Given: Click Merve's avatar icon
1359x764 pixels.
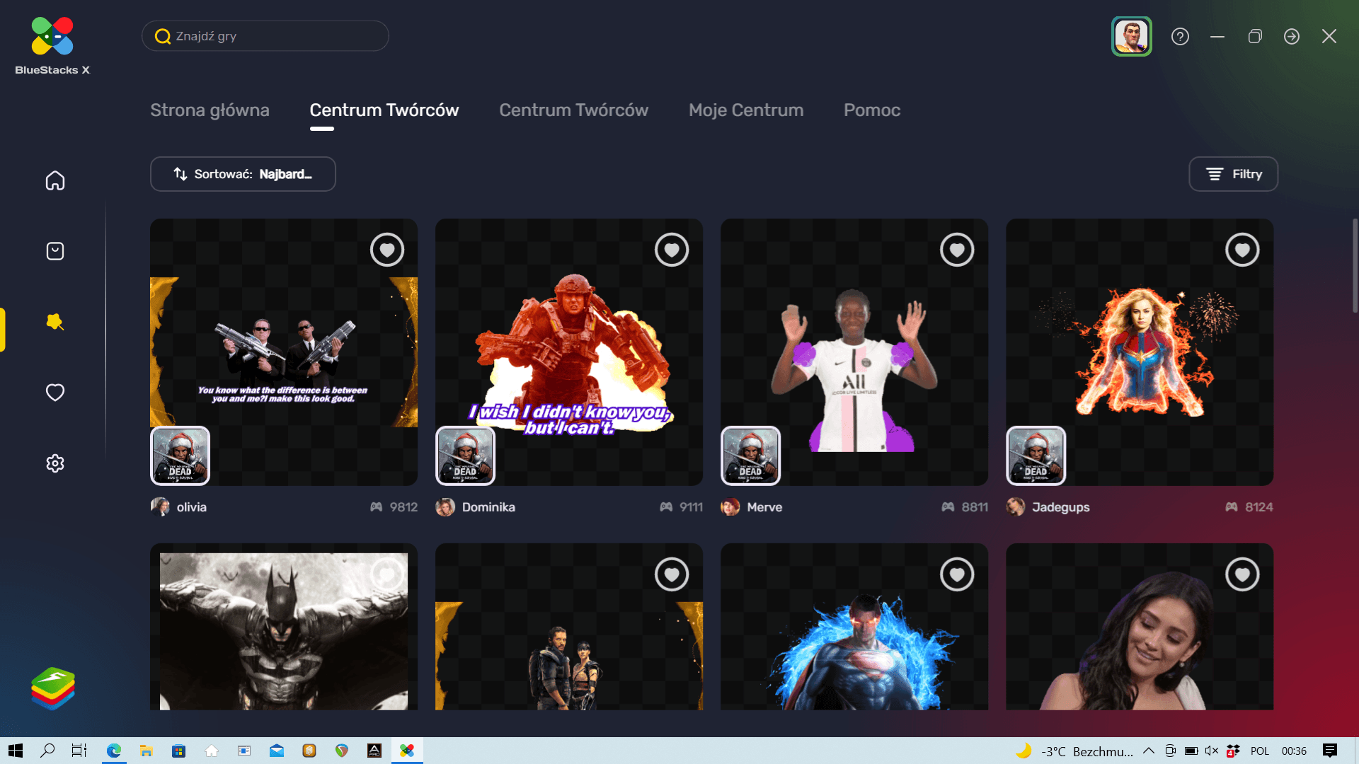Looking at the screenshot, I should coord(730,507).
